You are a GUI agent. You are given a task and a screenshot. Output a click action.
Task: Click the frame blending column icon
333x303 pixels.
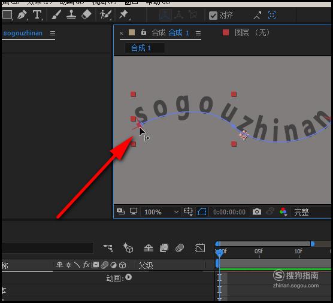(95, 265)
